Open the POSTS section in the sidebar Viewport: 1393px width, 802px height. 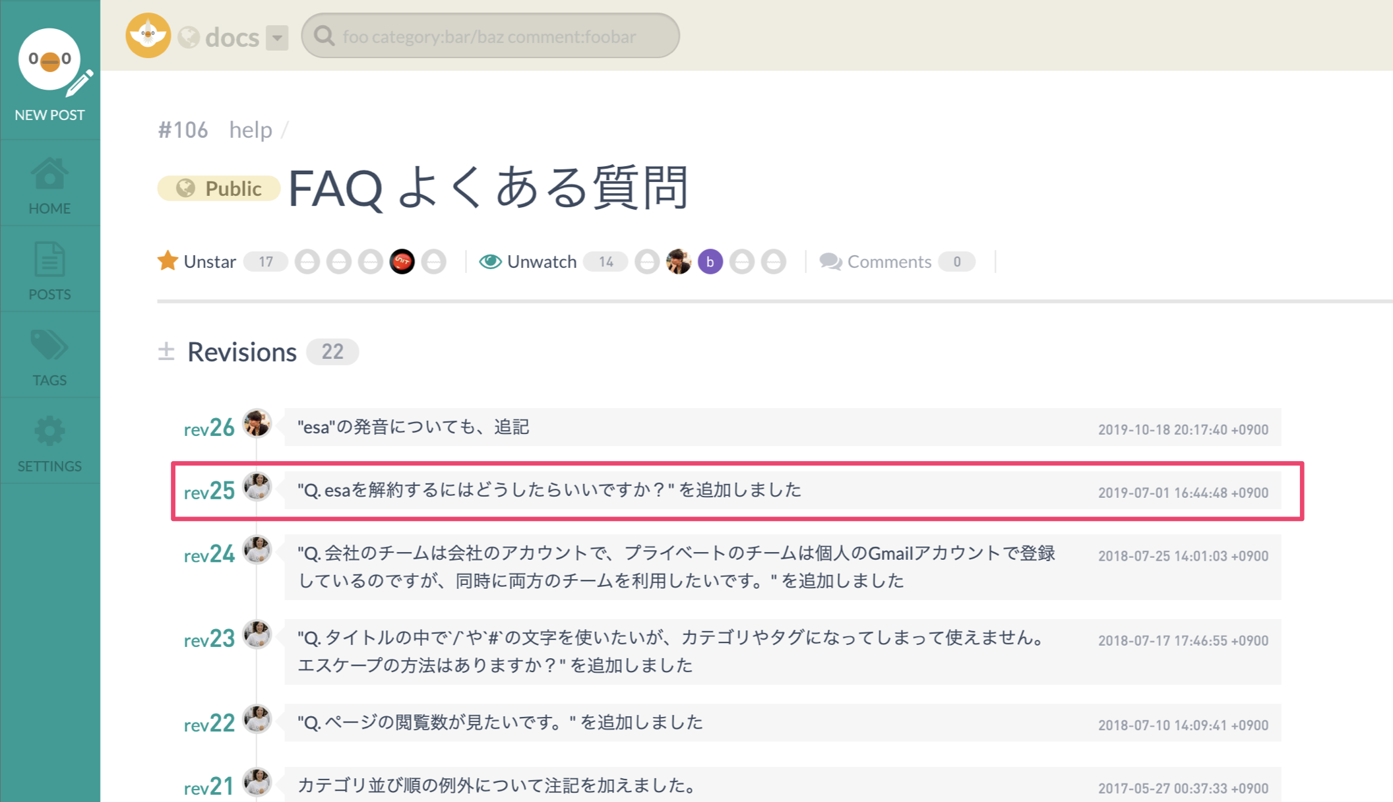click(x=49, y=272)
